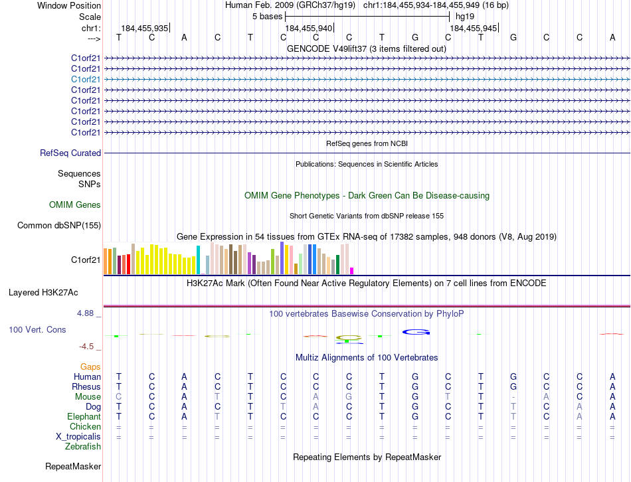Select the X_tropicalis species row label
This screenshot has height=482, width=631.
point(78,437)
